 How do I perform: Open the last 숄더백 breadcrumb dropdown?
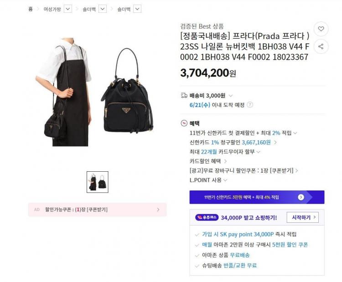pyautogui.click(x=137, y=9)
